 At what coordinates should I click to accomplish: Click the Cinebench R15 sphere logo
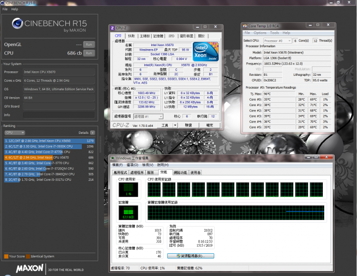point(17,23)
